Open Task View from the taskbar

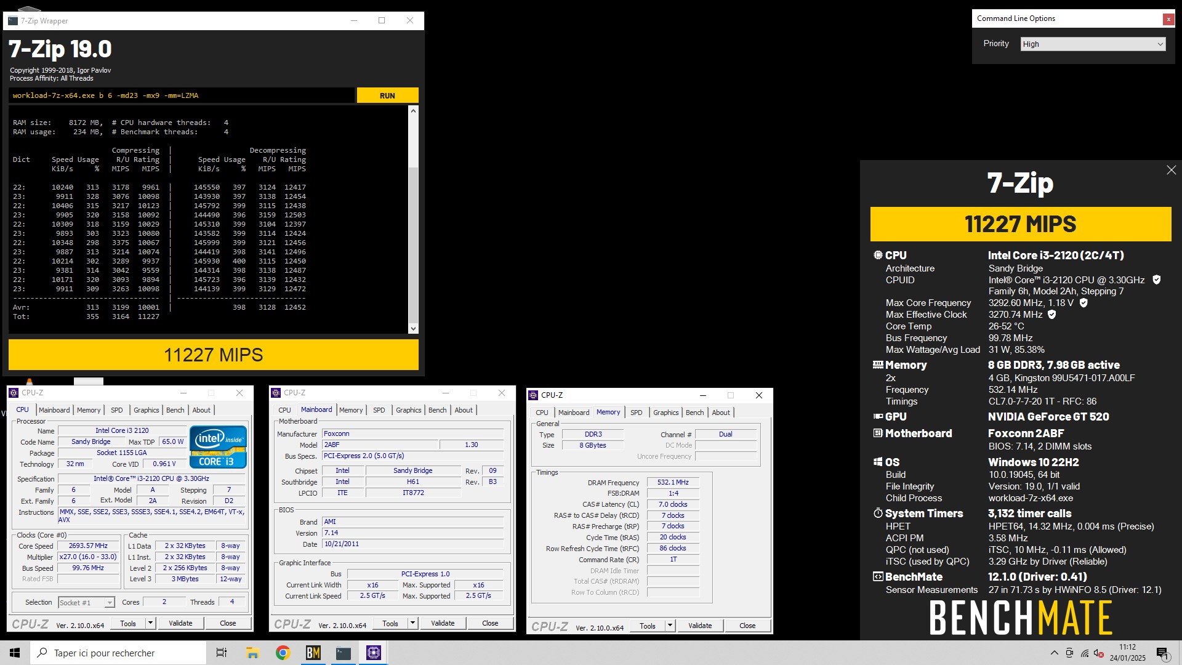point(221,653)
